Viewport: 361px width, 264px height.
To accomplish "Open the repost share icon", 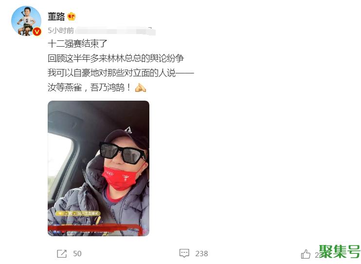I will point(62,254).
